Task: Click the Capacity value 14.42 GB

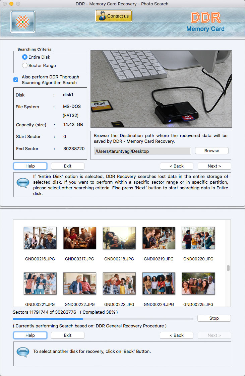Action: 73,124
